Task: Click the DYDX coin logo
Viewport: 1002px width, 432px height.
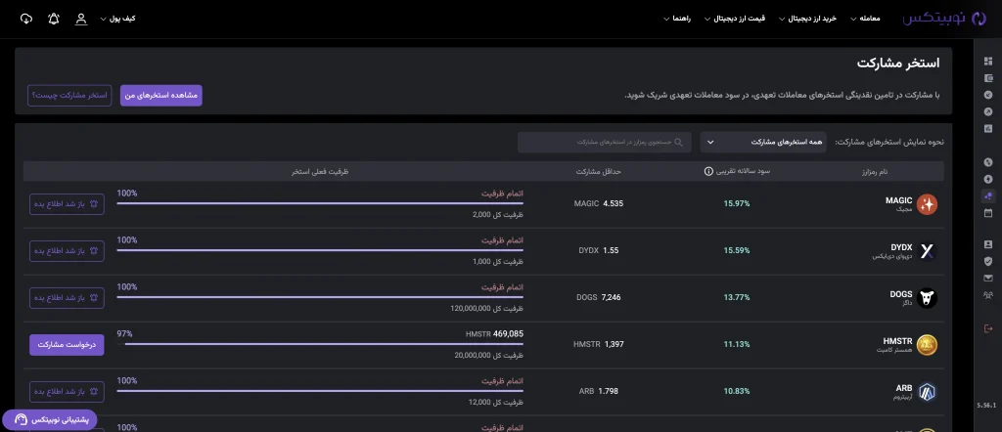Action: pos(927,251)
